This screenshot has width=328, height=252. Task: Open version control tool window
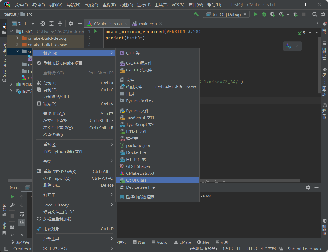(x=21, y=242)
